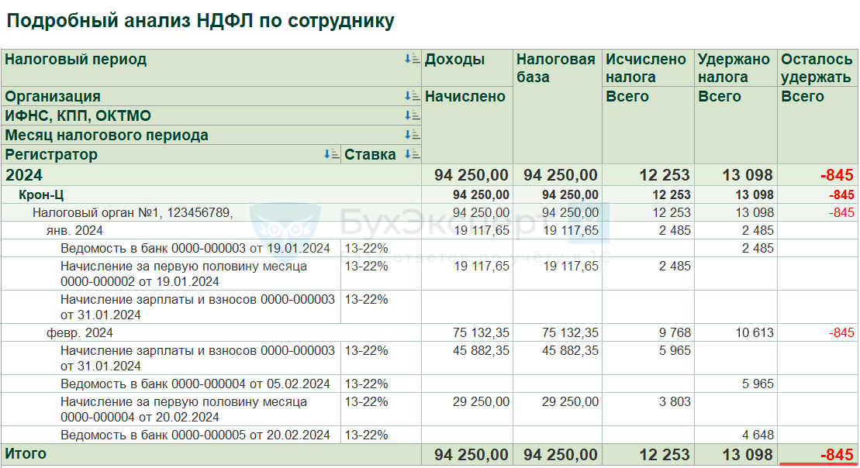
Task: Click withheld tax 5 965 for Ведомость 0000-000004
Action: coord(758,384)
